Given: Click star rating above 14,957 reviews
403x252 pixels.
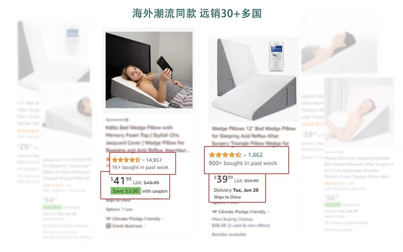Looking at the screenshot, I should (126, 160).
